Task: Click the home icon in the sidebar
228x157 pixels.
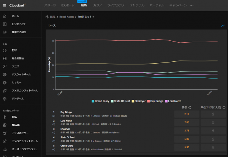Action: pyautogui.click(x=5, y=16)
